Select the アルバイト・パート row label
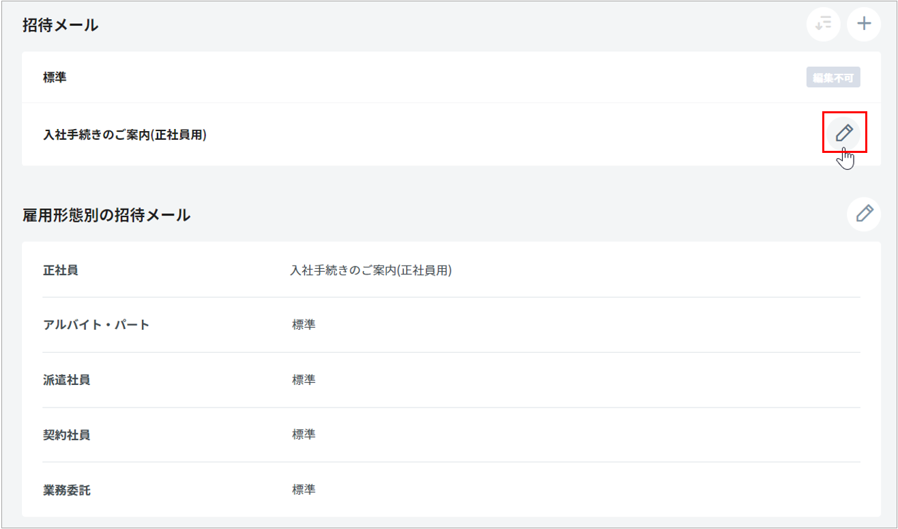Image resolution: width=898 pixels, height=529 pixels. (96, 325)
